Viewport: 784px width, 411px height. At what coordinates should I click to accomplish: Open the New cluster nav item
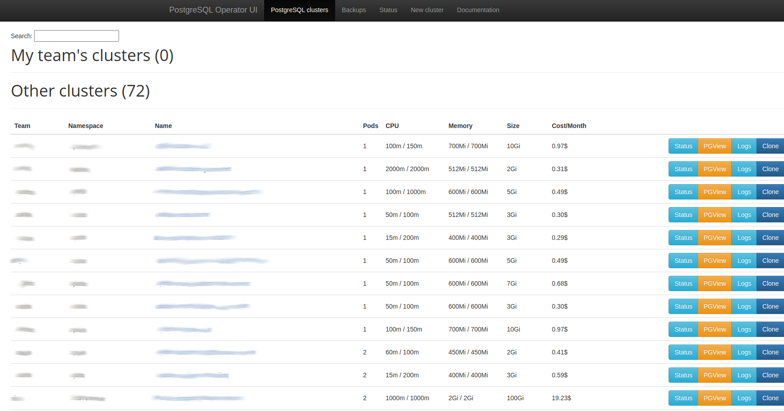427,10
